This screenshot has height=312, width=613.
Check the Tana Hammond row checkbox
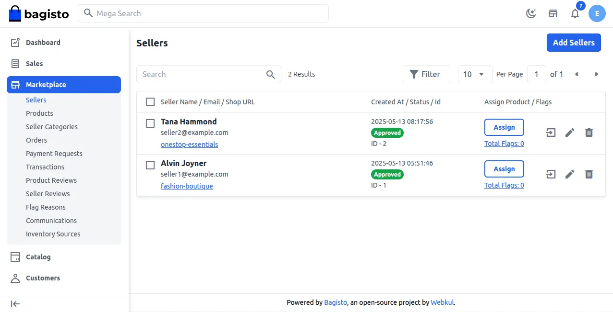150,123
